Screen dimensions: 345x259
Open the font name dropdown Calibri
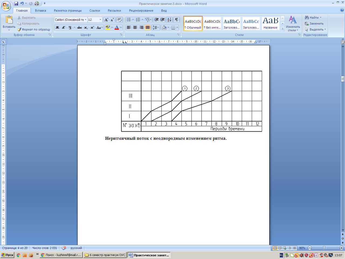pyautogui.click(x=85, y=20)
